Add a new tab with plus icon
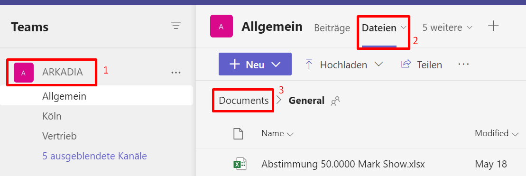526x176 pixels. coord(493,26)
